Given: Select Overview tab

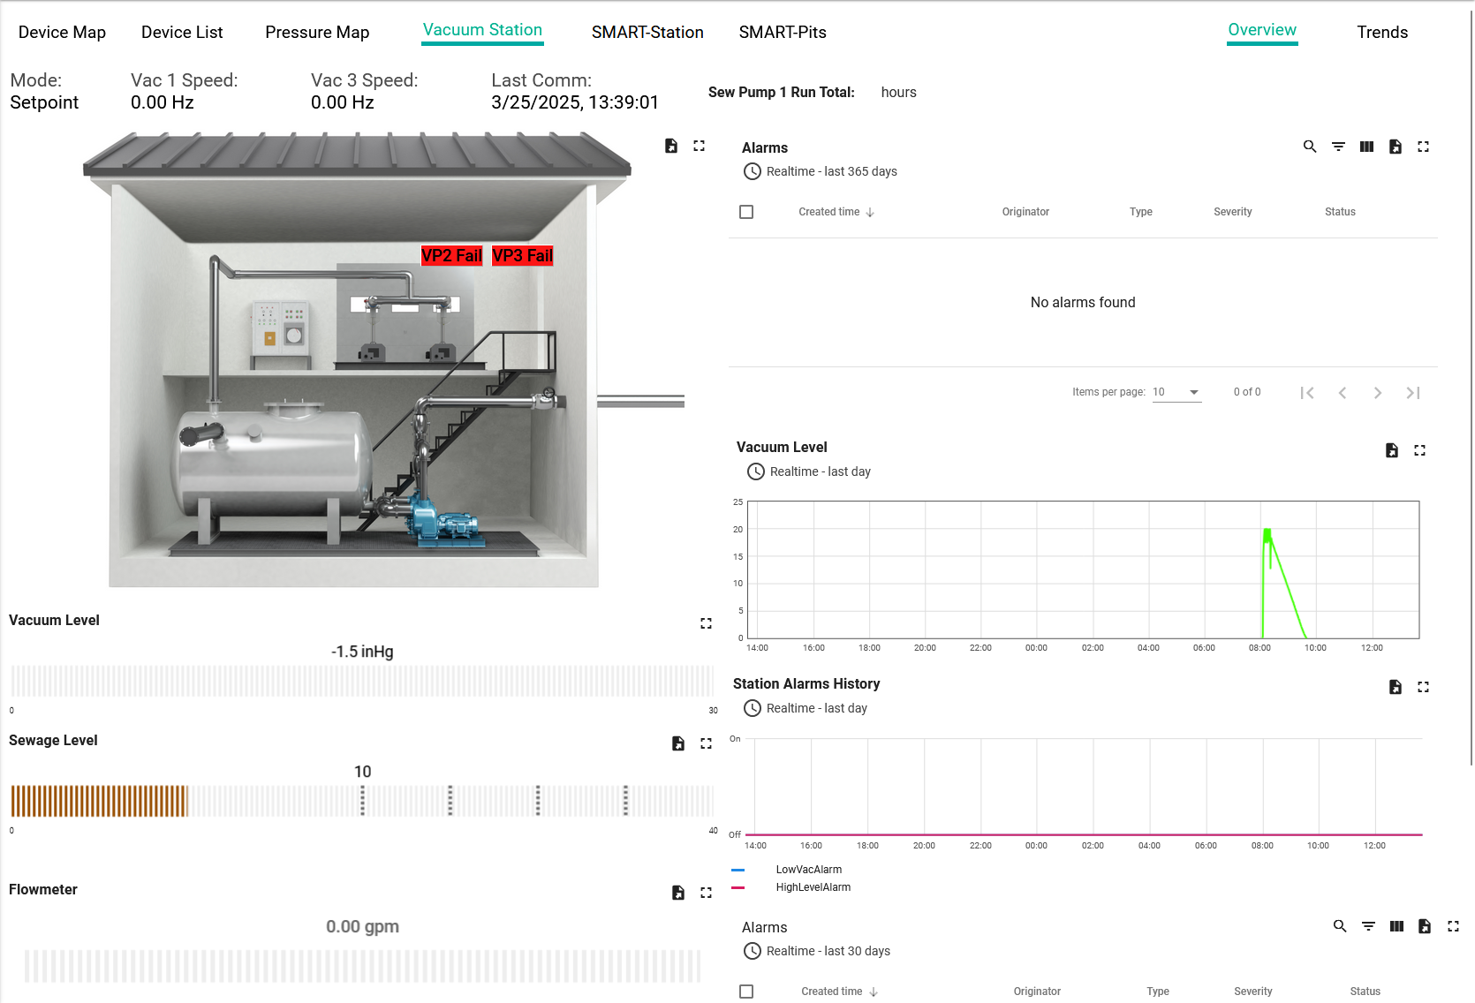Looking at the screenshot, I should point(1262,30).
